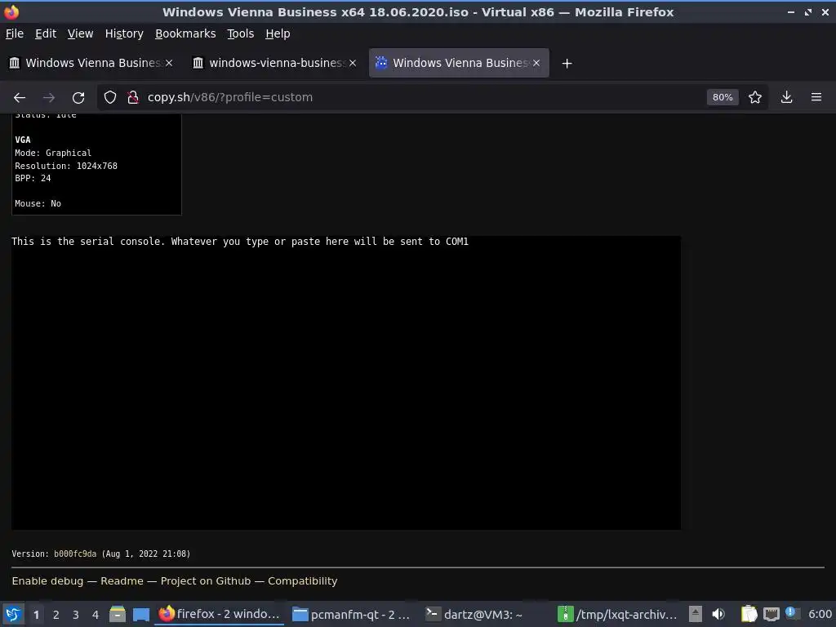
Task: Reload the current page
Action: [x=78, y=98]
